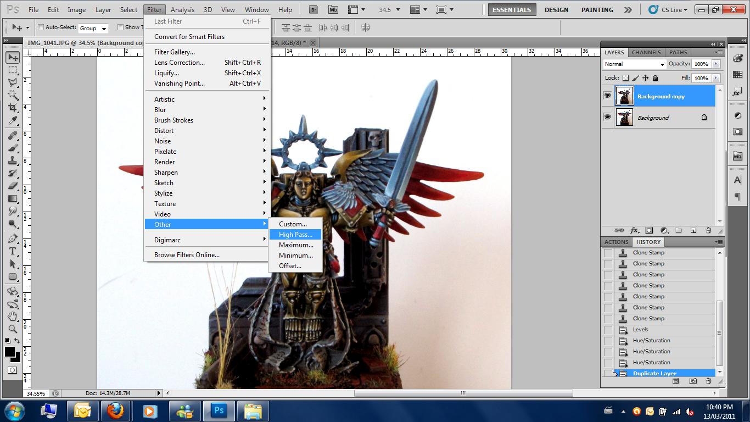Viewport: 750px width, 422px height.
Task: Click the default colors icon
Action: tap(8, 341)
